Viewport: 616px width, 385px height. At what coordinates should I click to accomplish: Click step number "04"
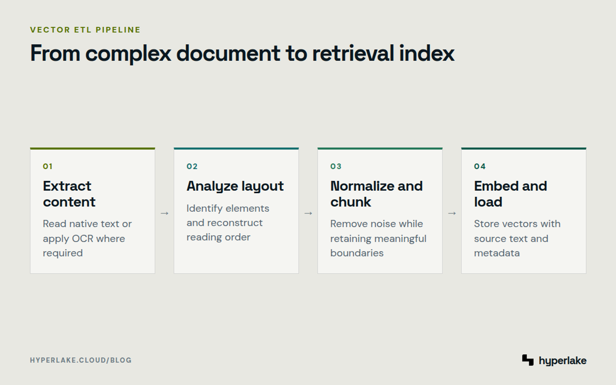(x=480, y=166)
